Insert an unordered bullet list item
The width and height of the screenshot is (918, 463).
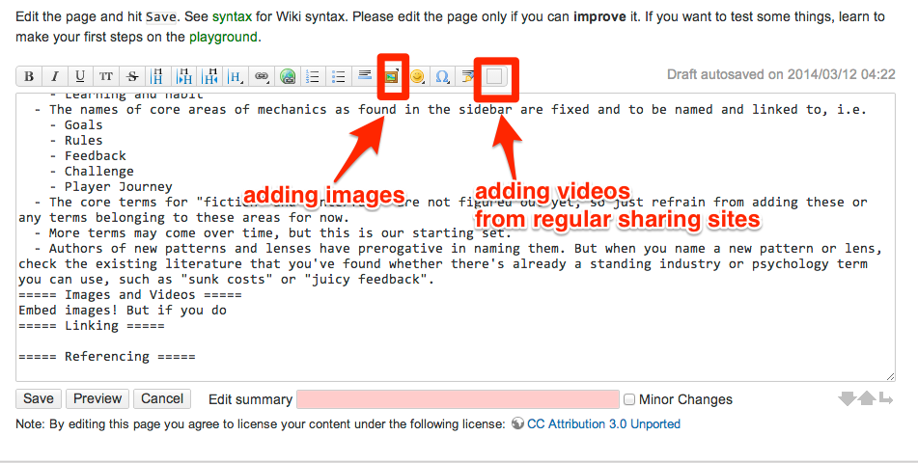(339, 76)
